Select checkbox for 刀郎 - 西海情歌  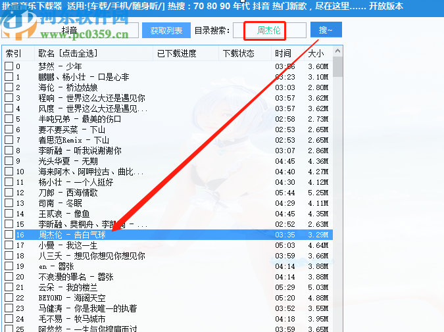(9, 193)
